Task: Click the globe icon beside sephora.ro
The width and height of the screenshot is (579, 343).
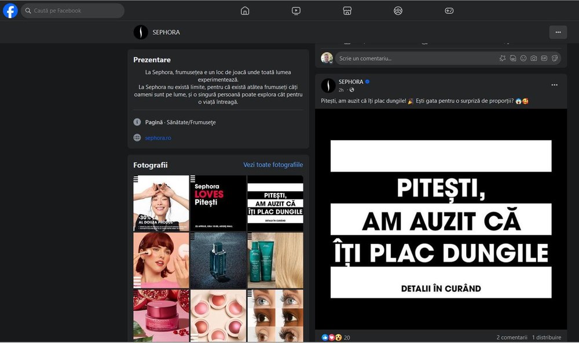Action: (137, 137)
